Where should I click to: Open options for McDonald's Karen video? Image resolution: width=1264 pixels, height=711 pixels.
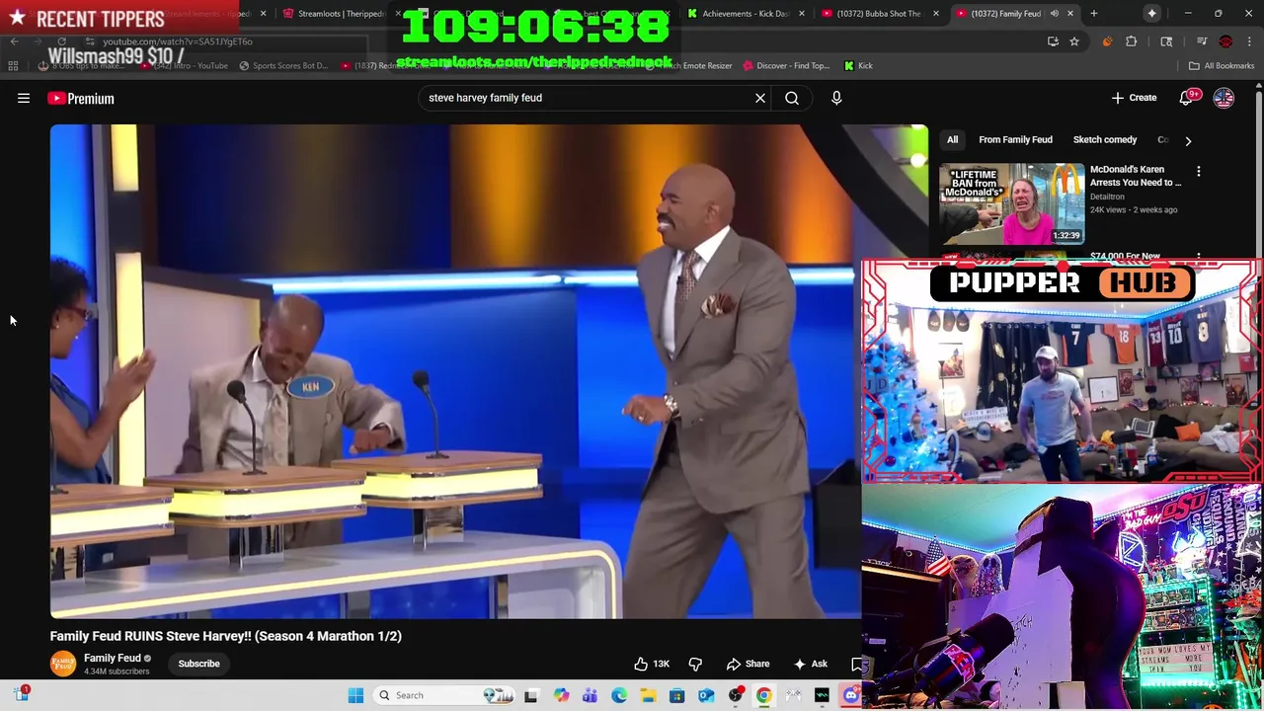(x=1199, y=172)
